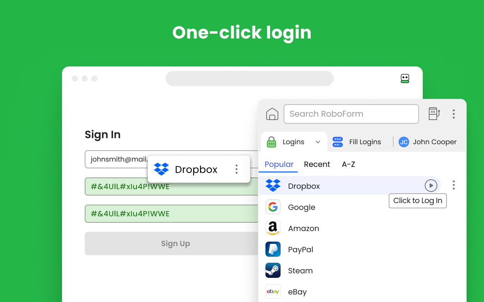This screenshot has height=302, width=484.
Task: Select the Fill Logins label
Action: [x=365, y=142]
